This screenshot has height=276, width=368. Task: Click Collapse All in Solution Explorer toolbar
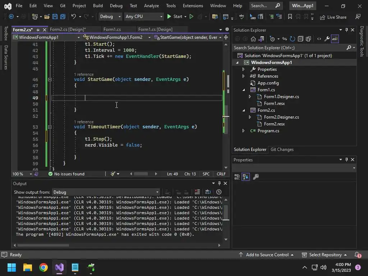tap(300, 39)
